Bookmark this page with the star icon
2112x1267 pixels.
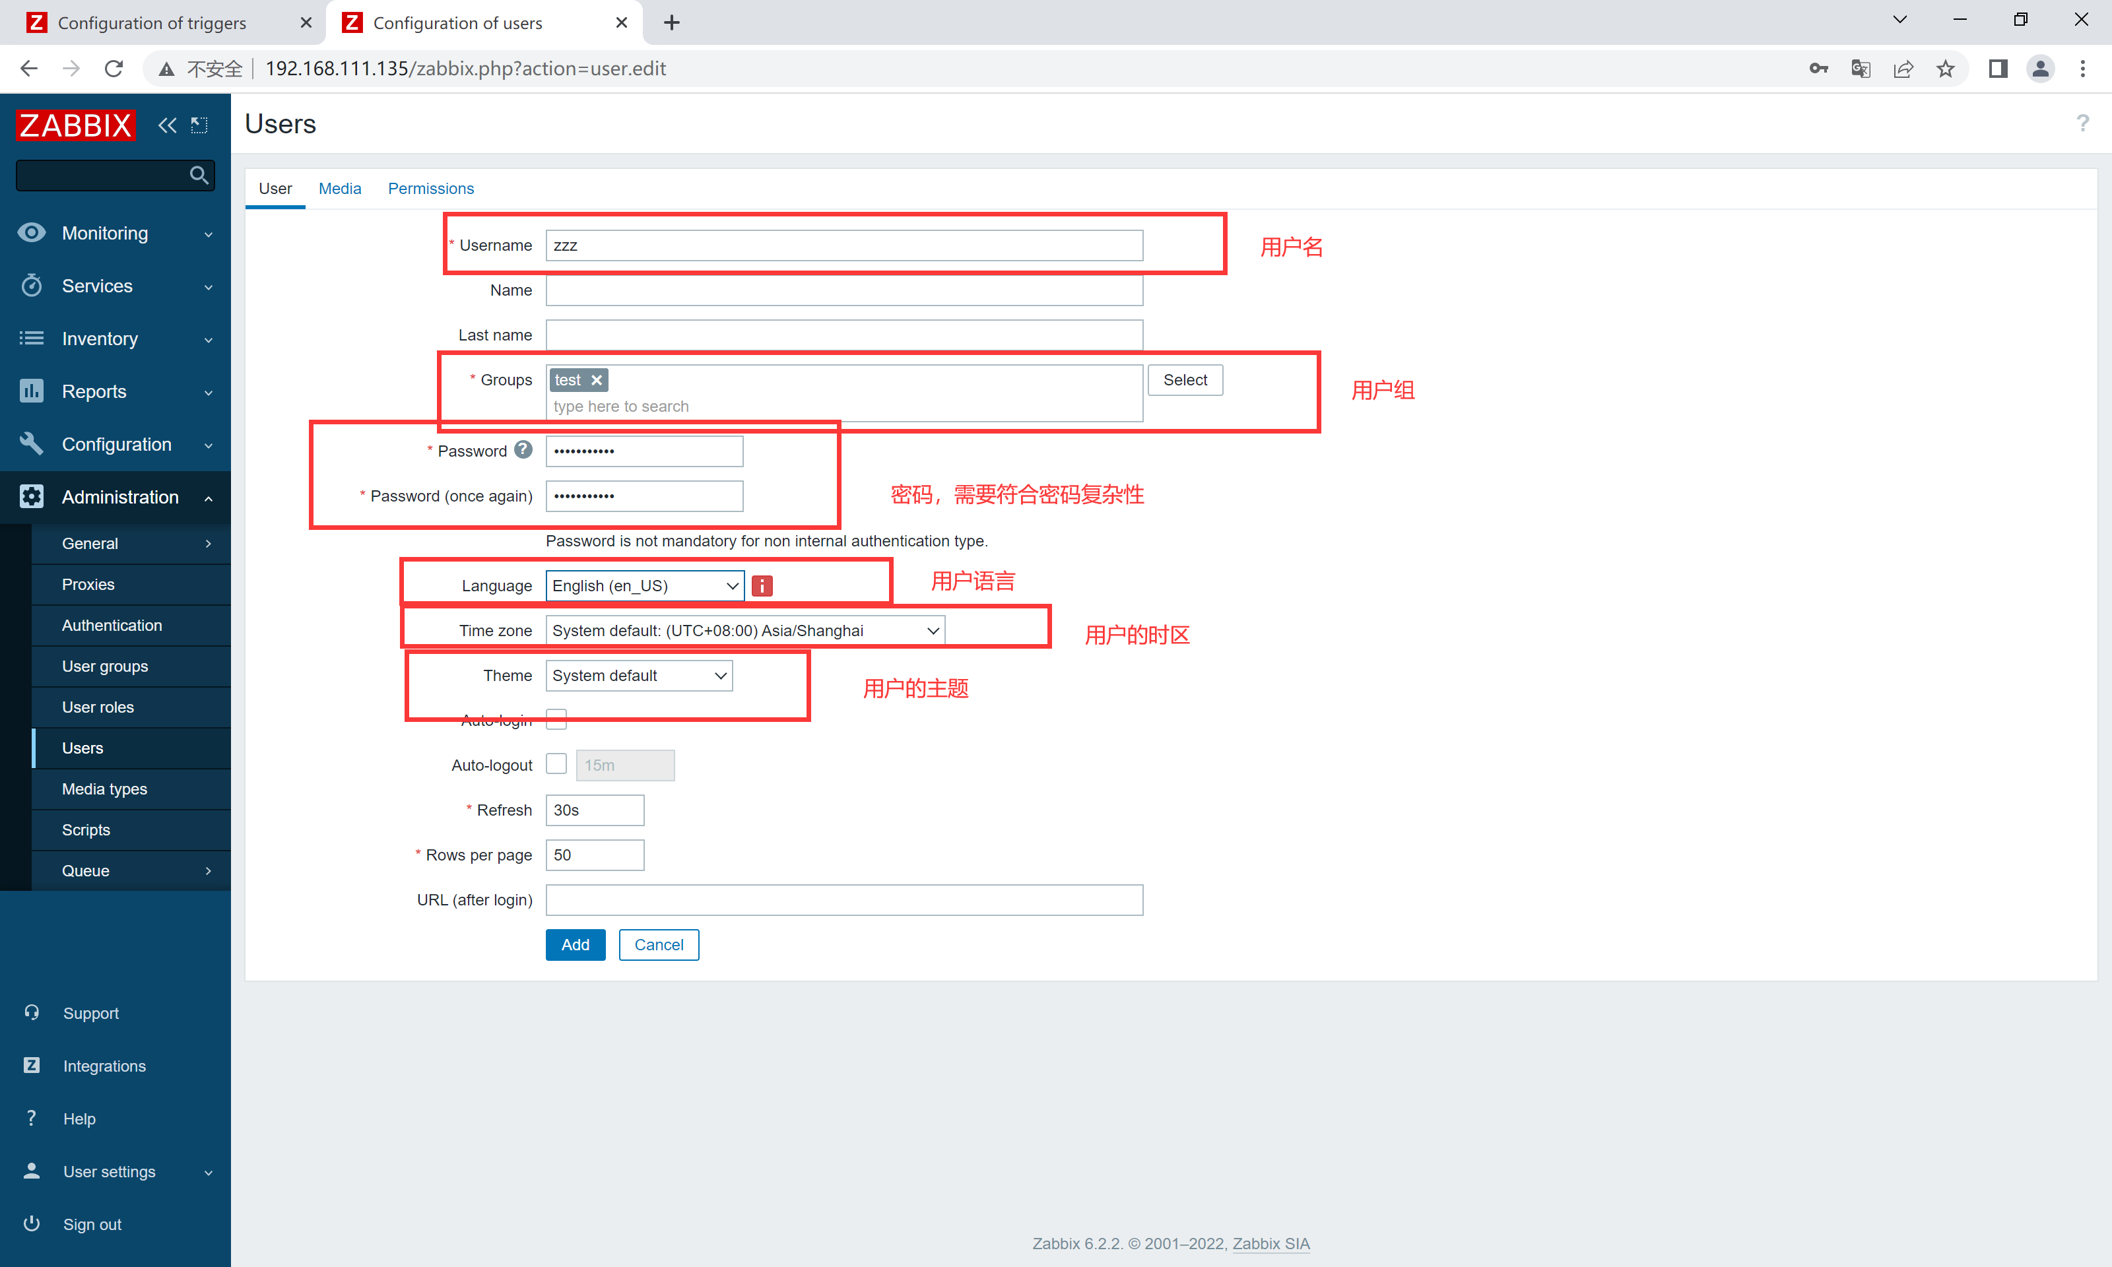(1946, 69)
